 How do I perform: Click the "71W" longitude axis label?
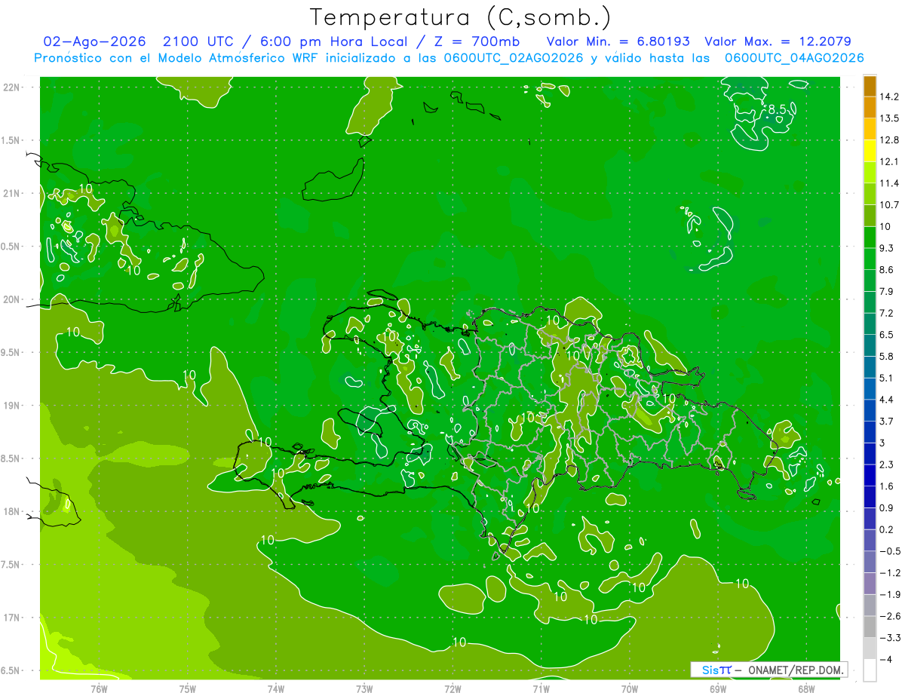click(x=541, y=688)
